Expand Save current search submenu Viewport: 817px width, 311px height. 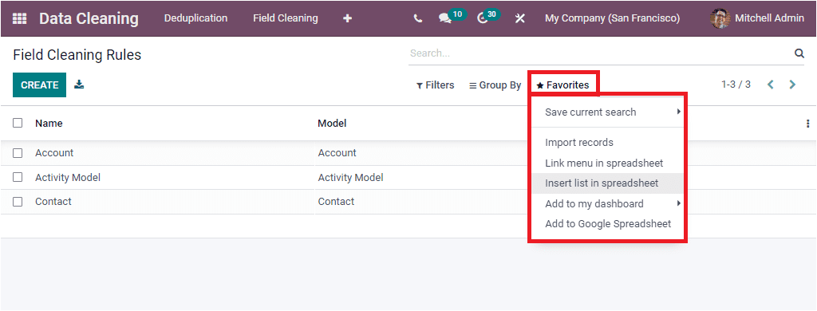pyautogui.click(x=607, y=112)
